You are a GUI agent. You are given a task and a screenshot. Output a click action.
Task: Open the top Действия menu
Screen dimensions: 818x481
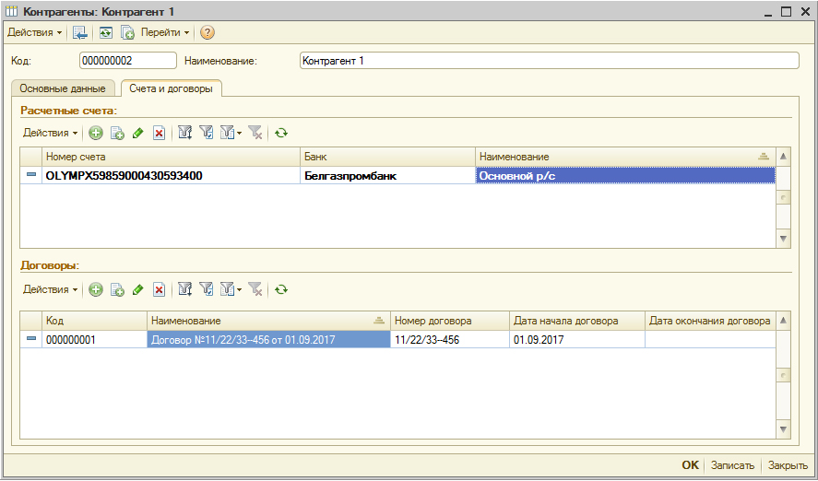35,32
